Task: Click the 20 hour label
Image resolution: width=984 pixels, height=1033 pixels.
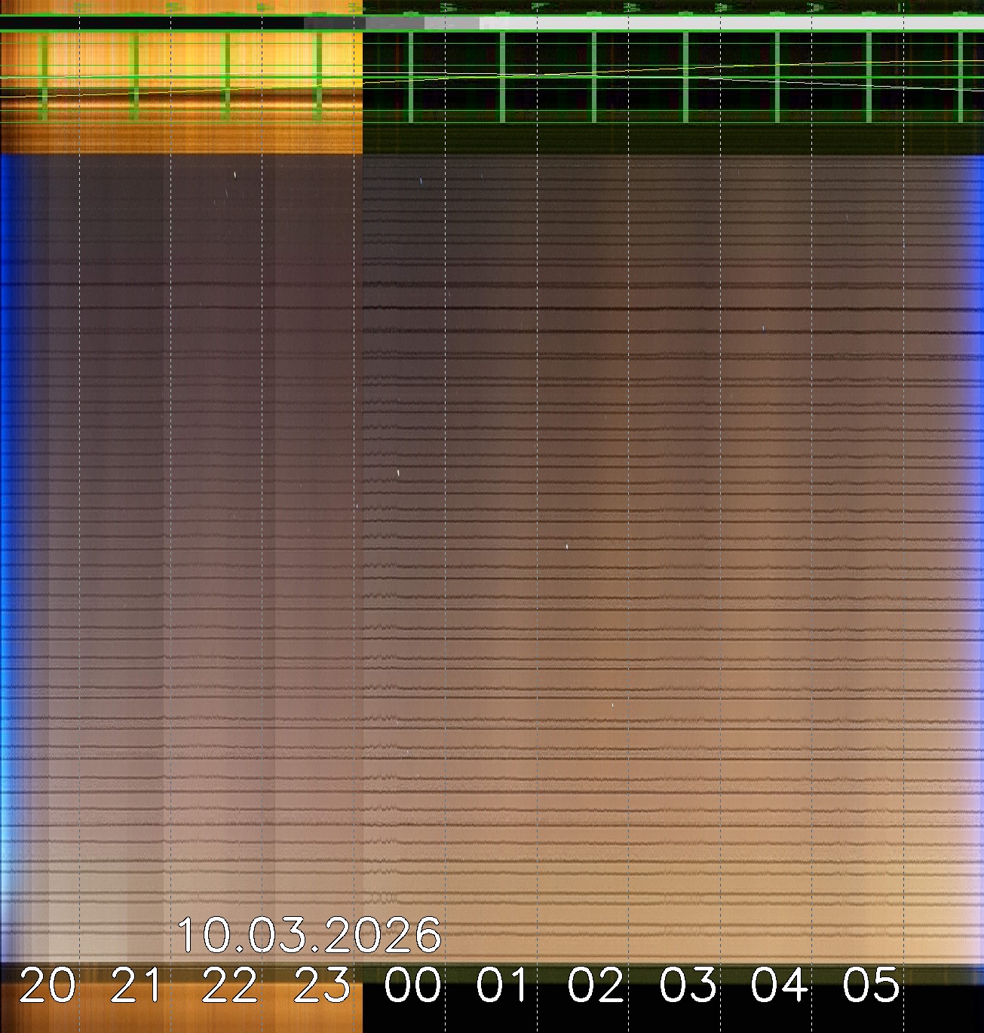Action: [48, 985]
